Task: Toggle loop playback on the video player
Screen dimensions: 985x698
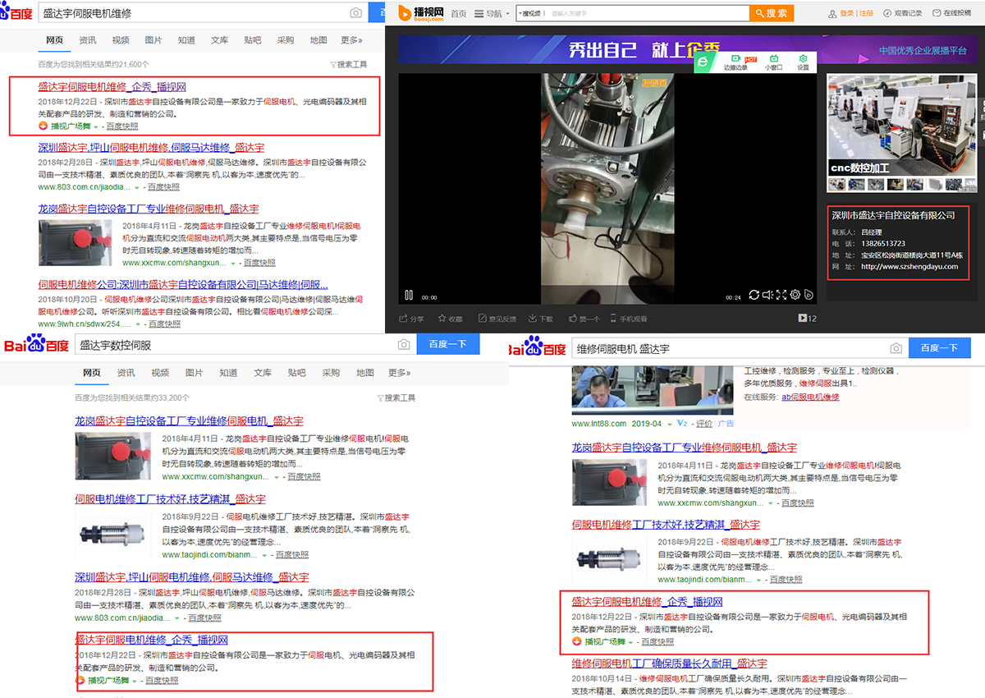Action: click(x=754, y=295)
